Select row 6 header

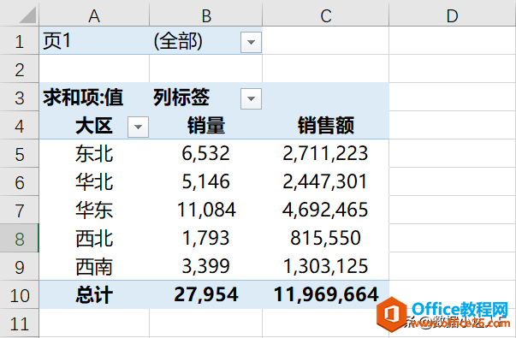(20, 182)
